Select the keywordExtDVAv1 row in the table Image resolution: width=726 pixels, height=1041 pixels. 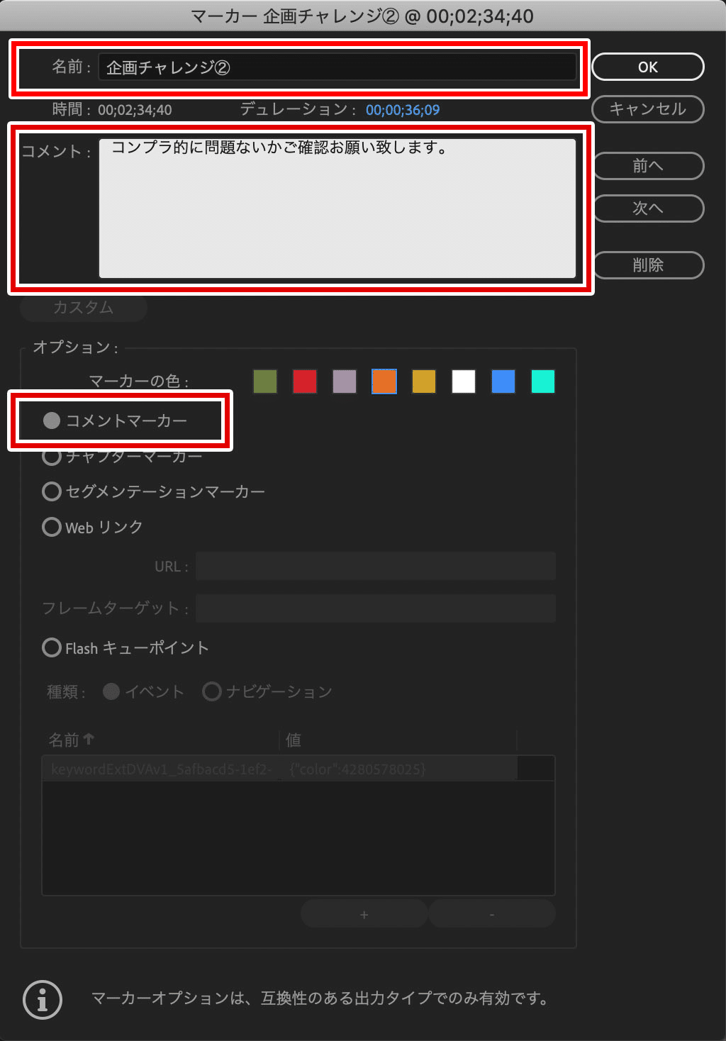point(298,768)
